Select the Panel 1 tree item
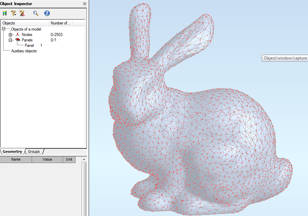The height and width of the screenshot is (216, 308). click(29, 45)
